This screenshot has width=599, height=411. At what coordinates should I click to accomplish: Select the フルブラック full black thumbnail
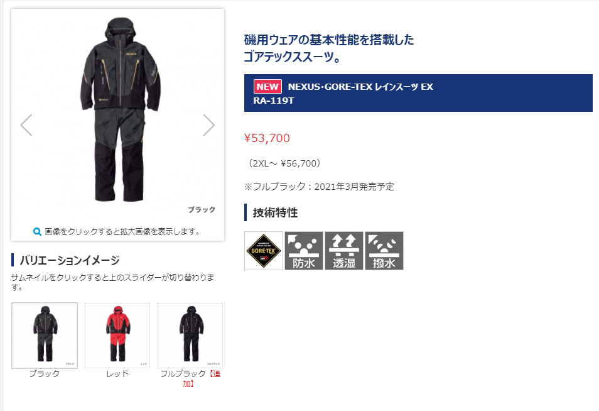(x=190, y=336)
